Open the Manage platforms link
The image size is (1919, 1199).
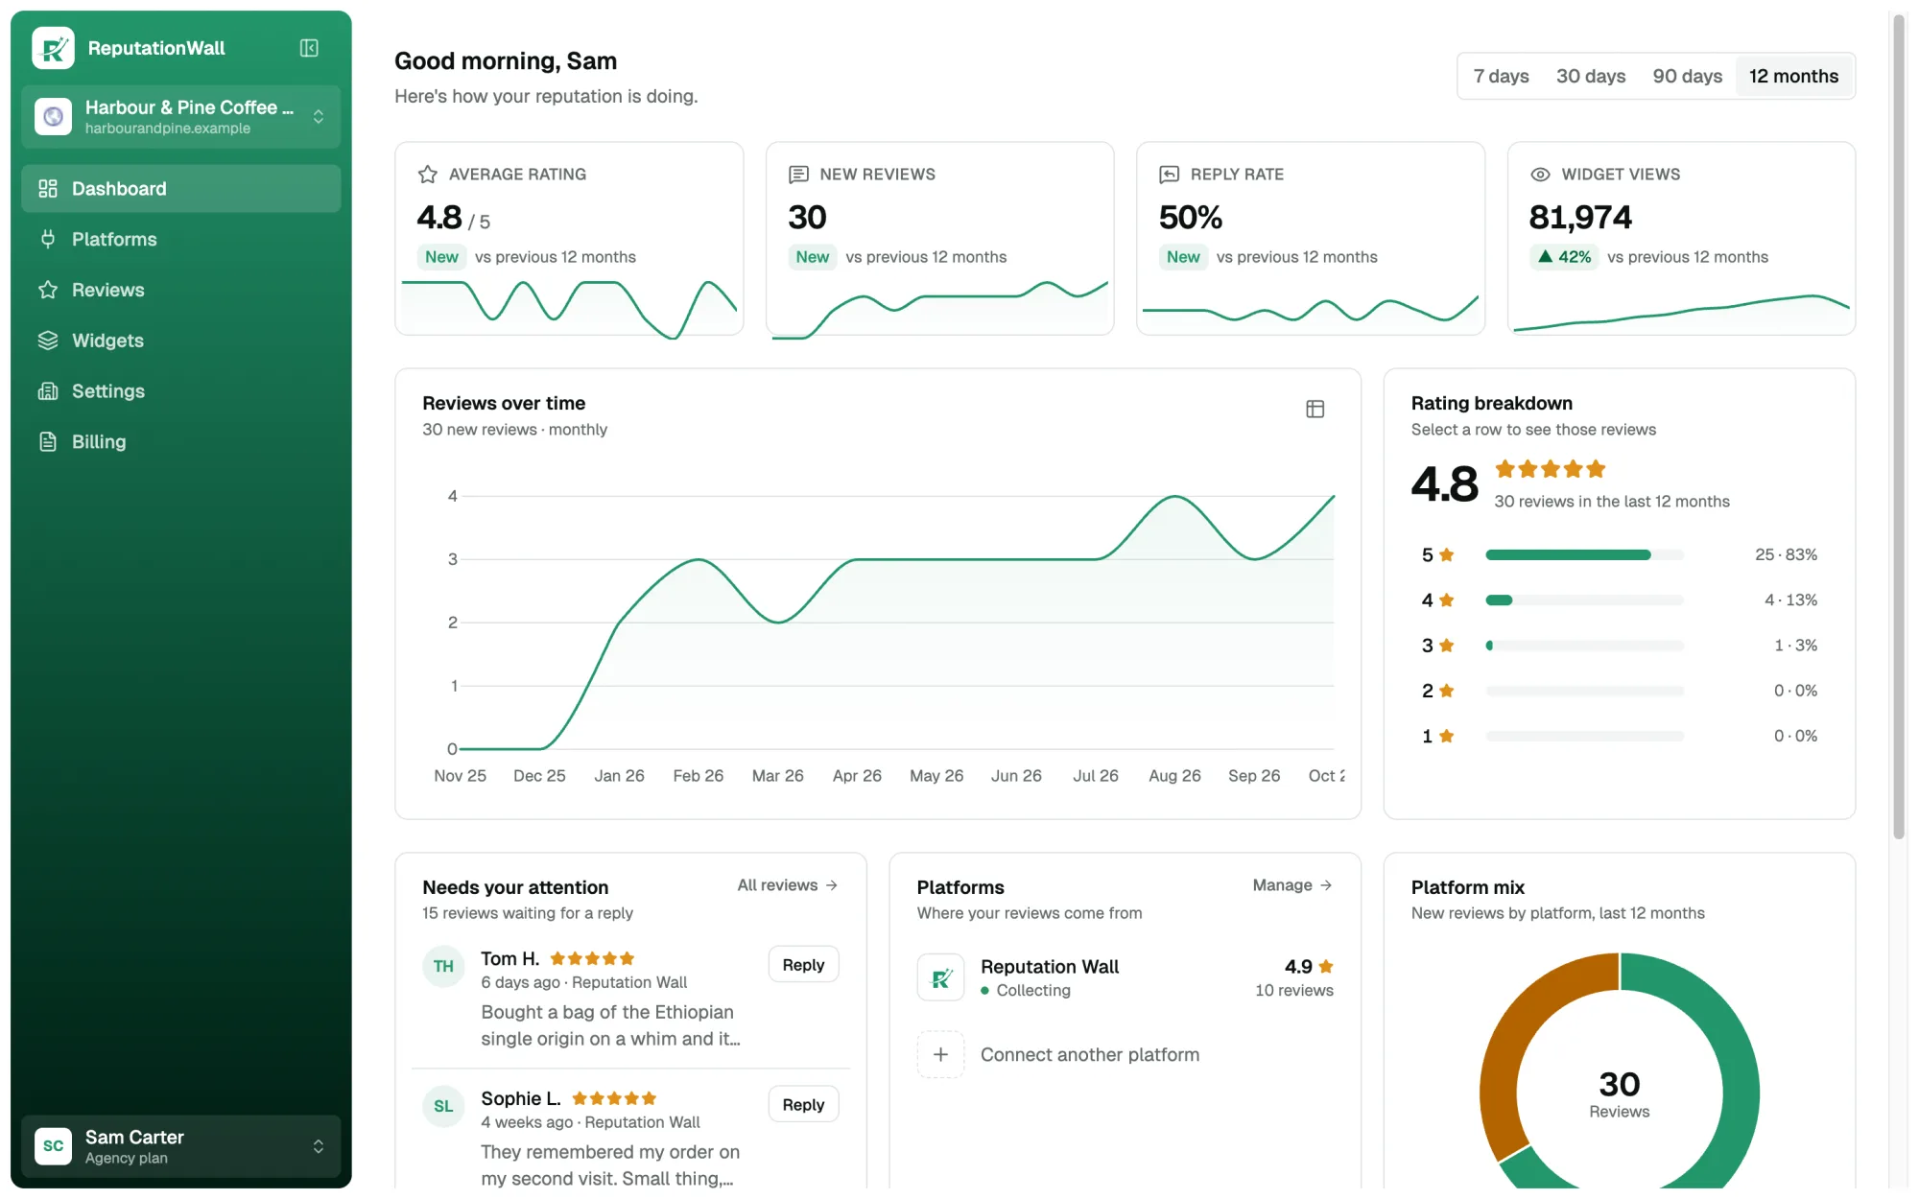coord(1292,885)
